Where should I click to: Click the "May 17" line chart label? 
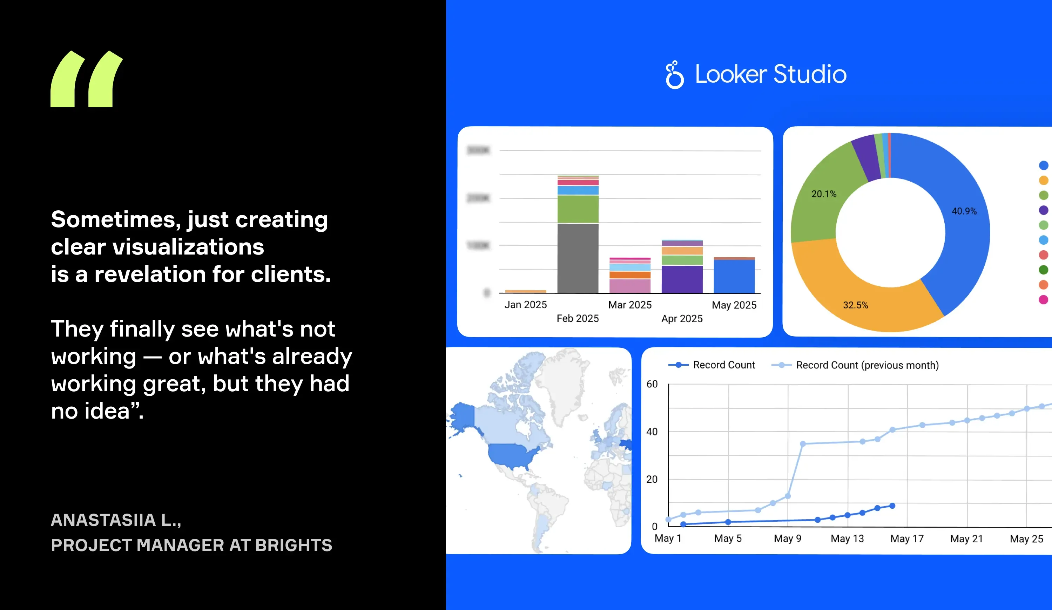pos(907,538)
